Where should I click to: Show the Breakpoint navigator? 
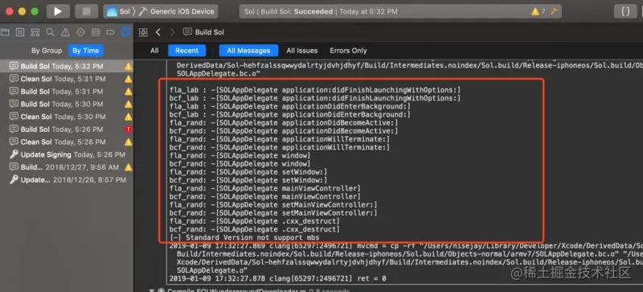pos(111,32)
